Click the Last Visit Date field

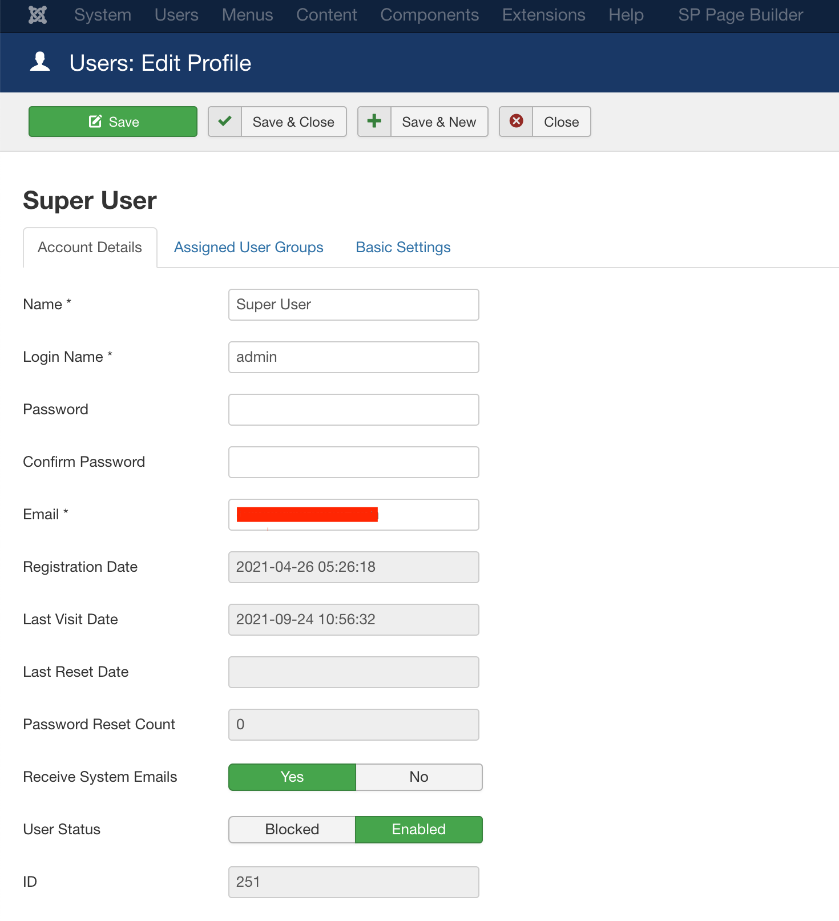click(x=354, y=620)
